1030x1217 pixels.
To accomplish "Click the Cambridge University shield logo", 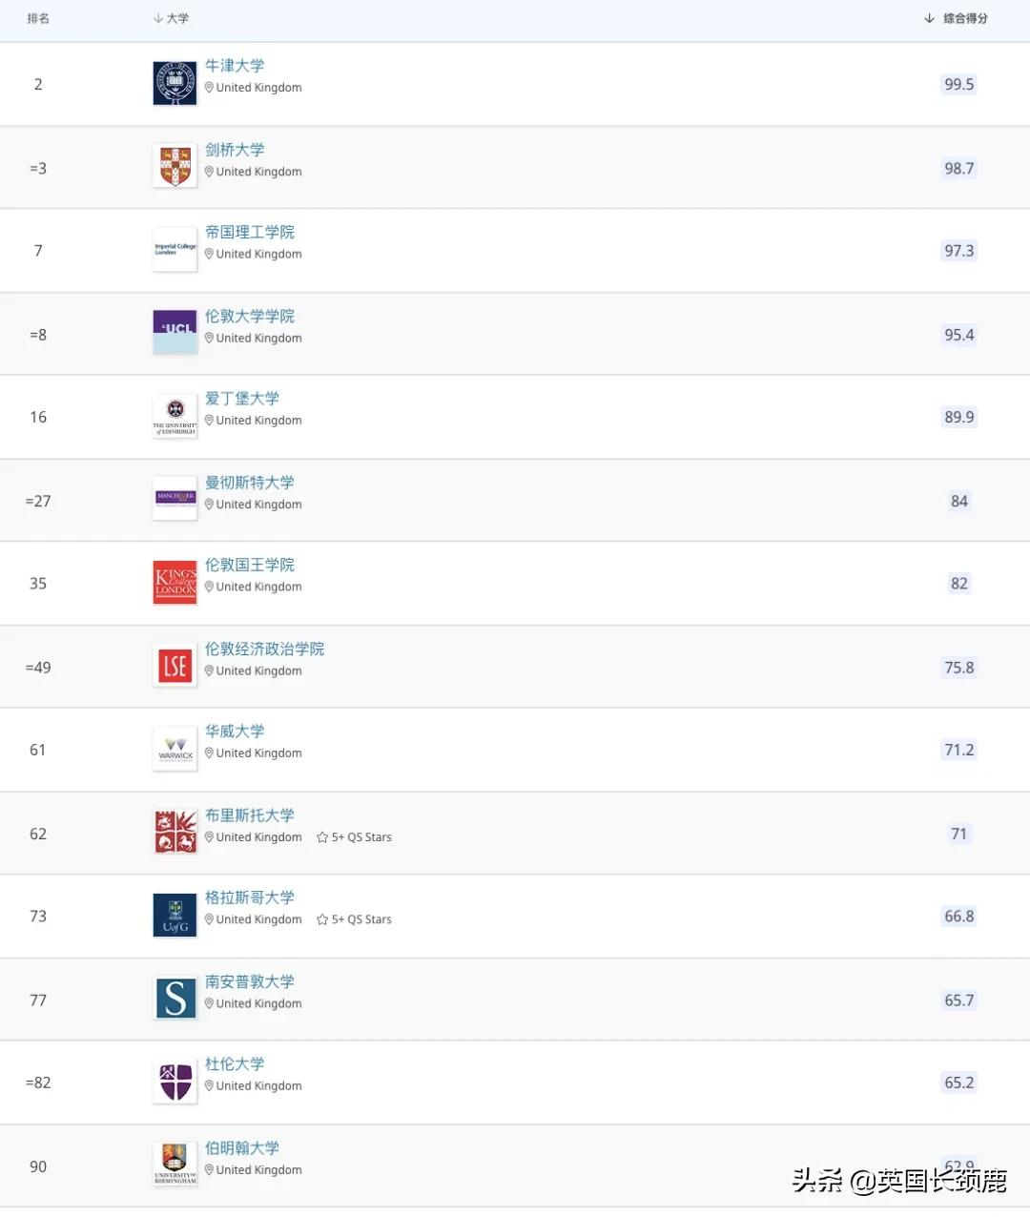I will 175,167.
